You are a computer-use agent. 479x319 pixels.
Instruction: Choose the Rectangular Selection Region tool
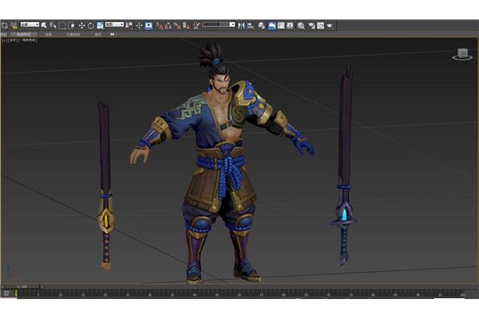[62, 26]
